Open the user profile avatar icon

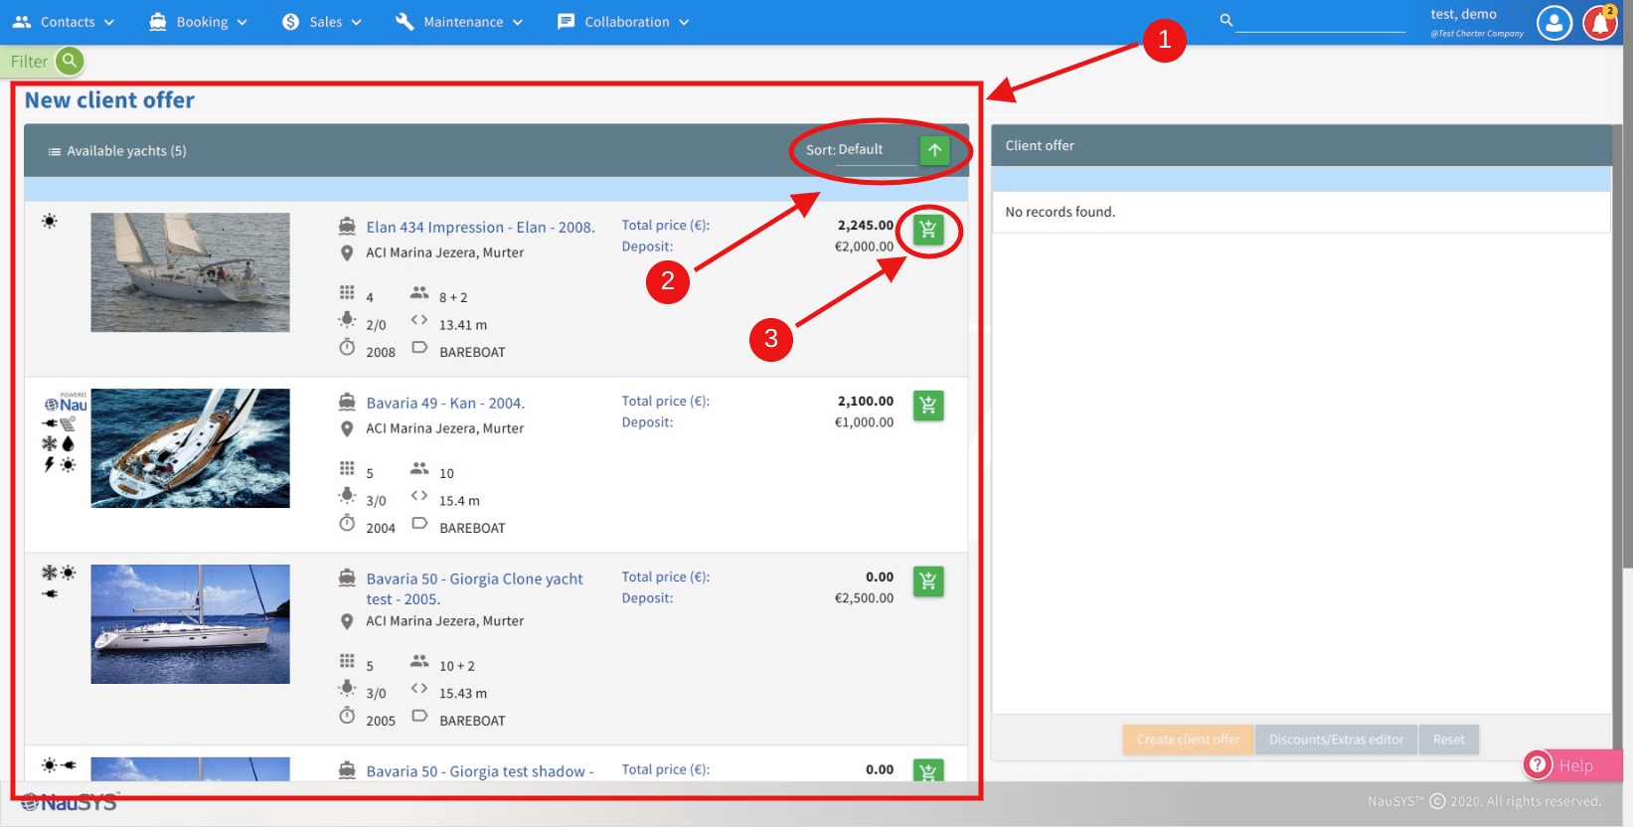[1553, 22]
